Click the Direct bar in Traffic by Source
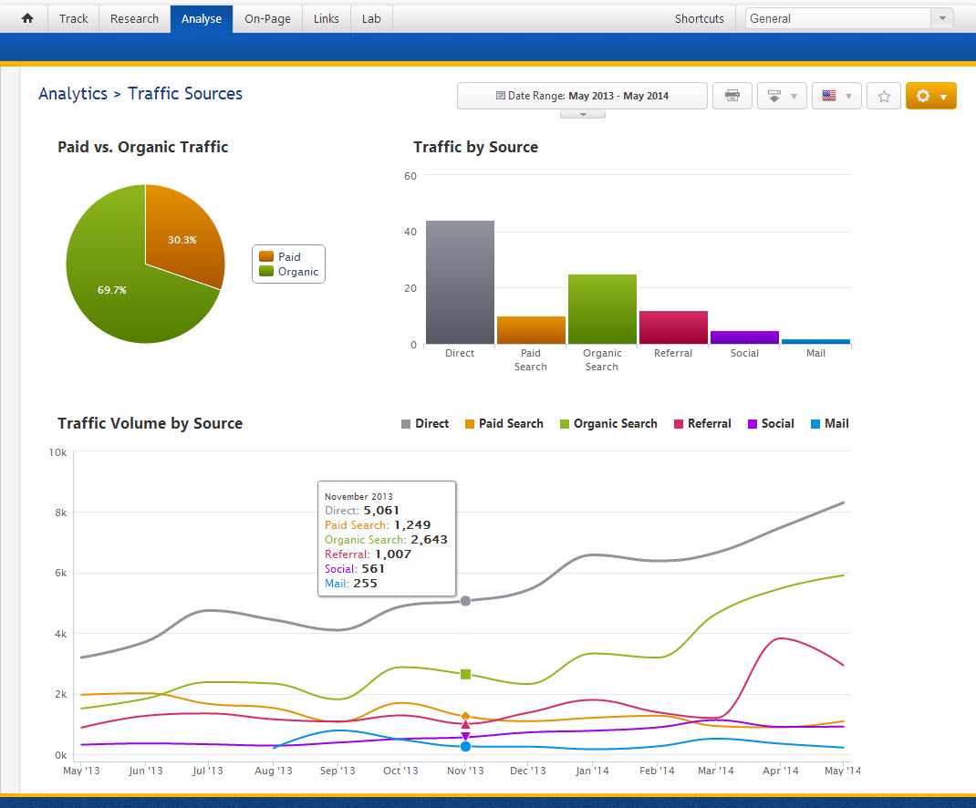This screenshot has width=976, height=808. click(x=460, y=283)
